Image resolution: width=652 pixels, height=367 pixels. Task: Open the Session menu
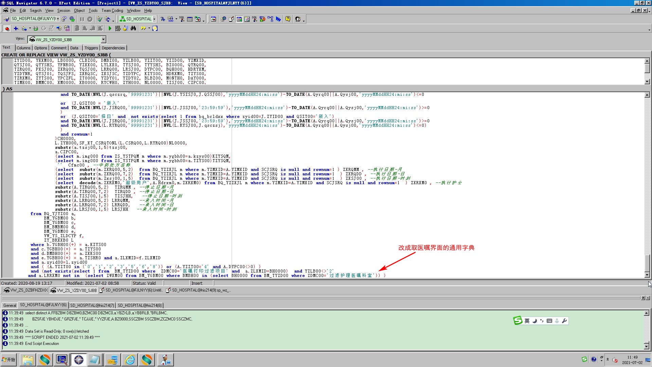click(64, 11)
